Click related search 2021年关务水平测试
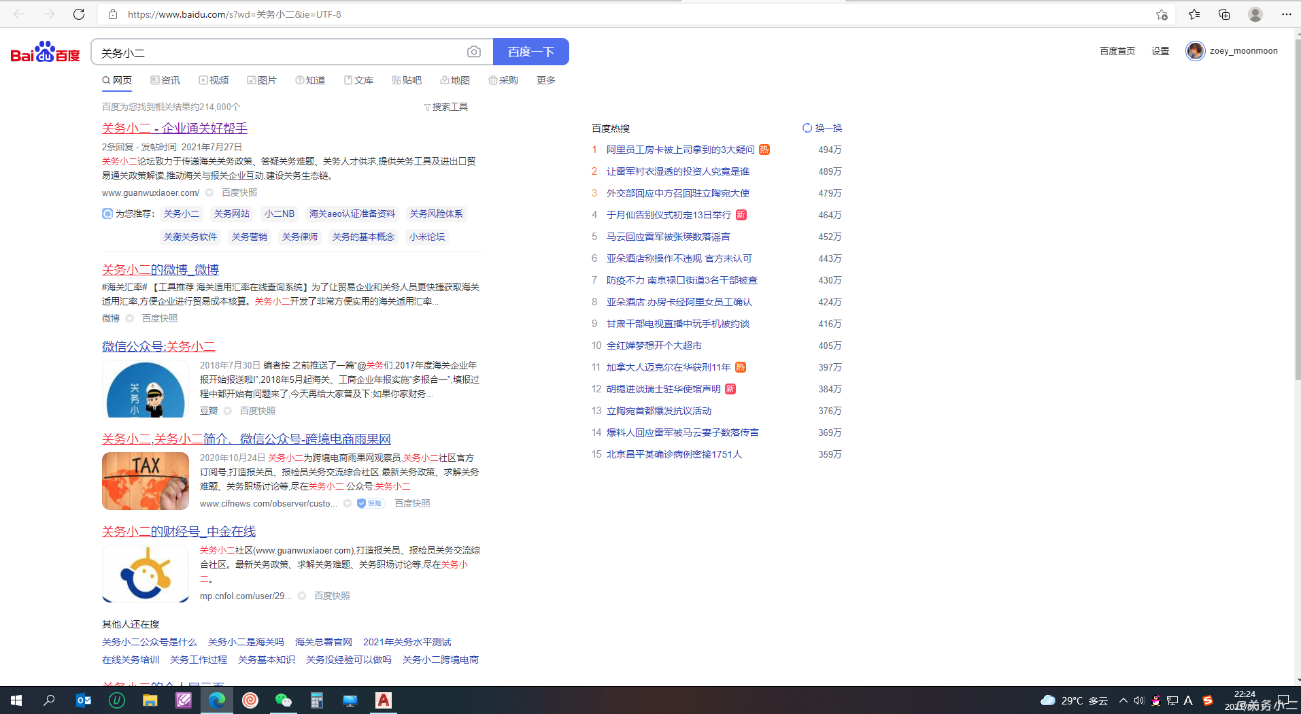The height and width of the screenshot is (714, 1301). [x=407, y=642]
